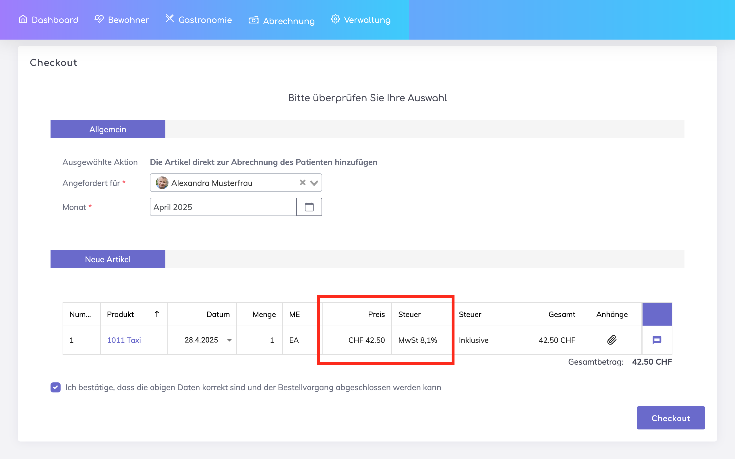Open the 1011 Taxi product link
The height and width of the screenshot is (459, 735).
coord(124,340)
